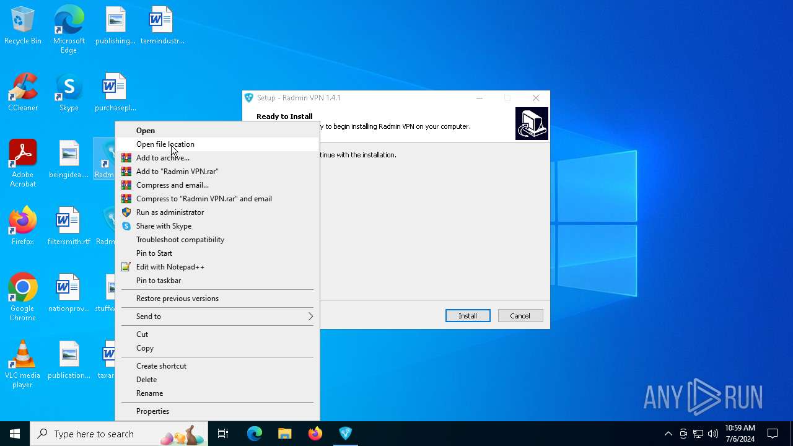The height and width of the screenshot is (446, 793).
Task: Expand the Send to submenu
Action: [217, 317]
